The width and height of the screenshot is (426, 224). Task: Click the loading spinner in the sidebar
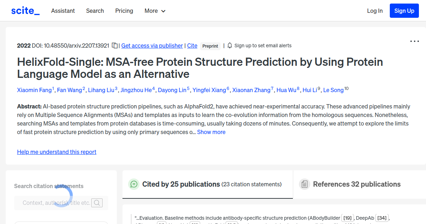coord(64,195)
